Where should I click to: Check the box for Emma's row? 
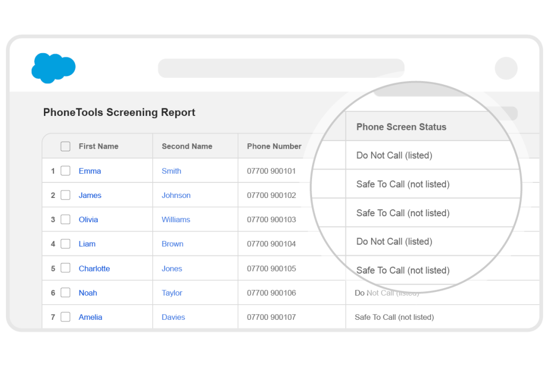65,171
